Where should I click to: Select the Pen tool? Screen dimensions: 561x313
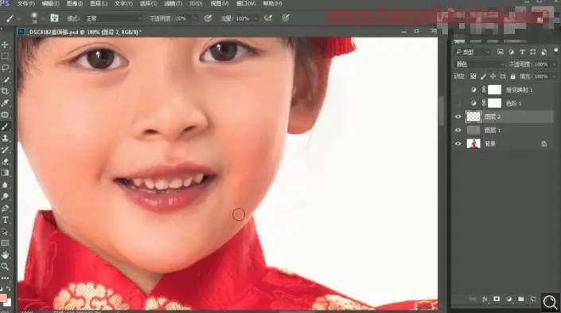click(5, 208)
